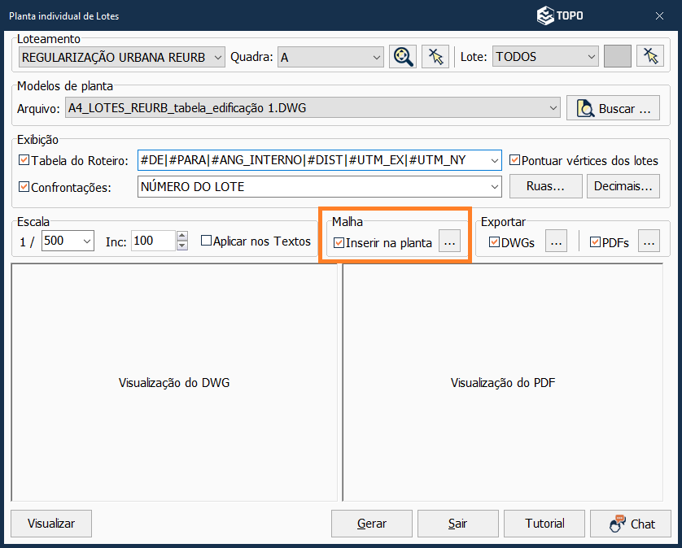Image resolution: width=682 pixels, height=548 pixels.
Task: Open the Chat support button
Action: (x=632, y=524)
